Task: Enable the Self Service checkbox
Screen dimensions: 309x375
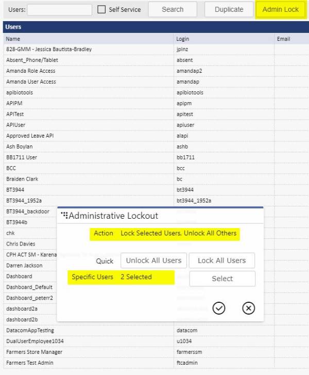Action: coord(101,9)
